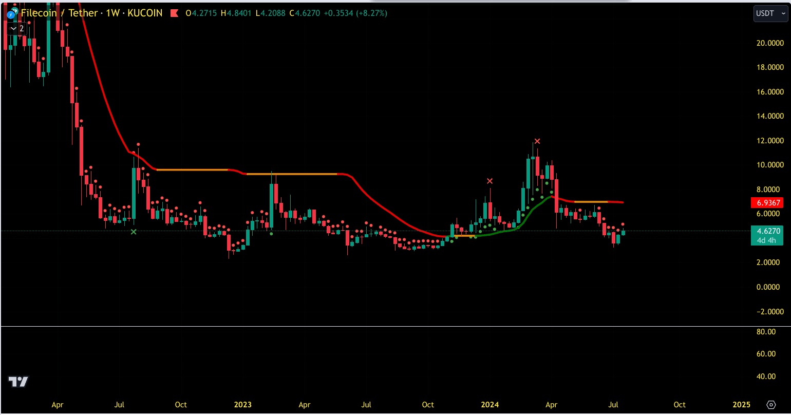Click the 12.0000 price scale label
Viewport: 791px width, 415px height.
click(x=770, y=141)
